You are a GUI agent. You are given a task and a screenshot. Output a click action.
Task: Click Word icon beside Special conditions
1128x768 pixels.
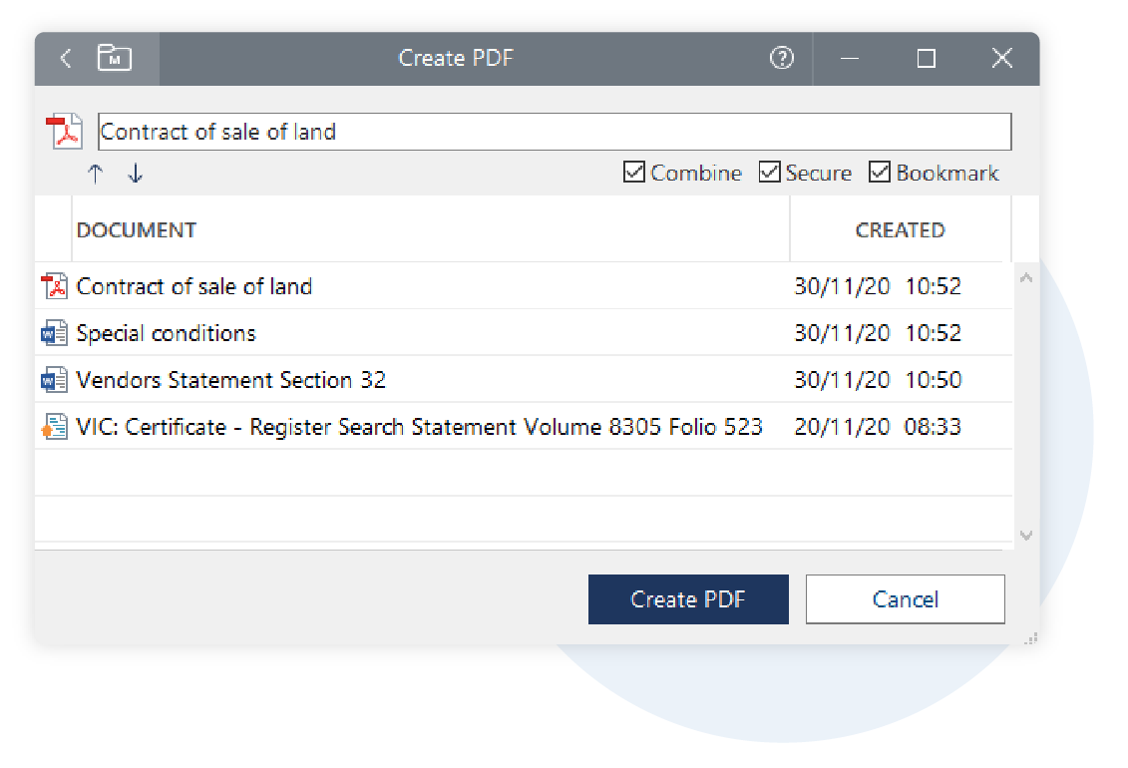tap(54, 333)
